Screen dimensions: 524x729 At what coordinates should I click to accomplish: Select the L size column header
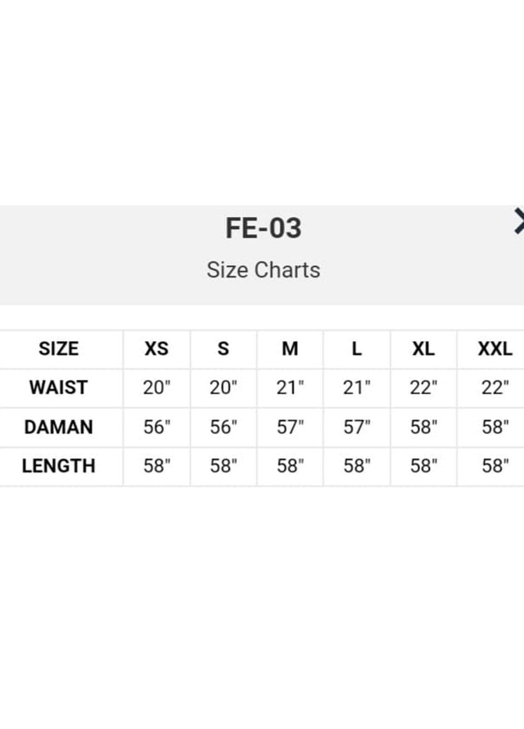click(x=357, y=349)
